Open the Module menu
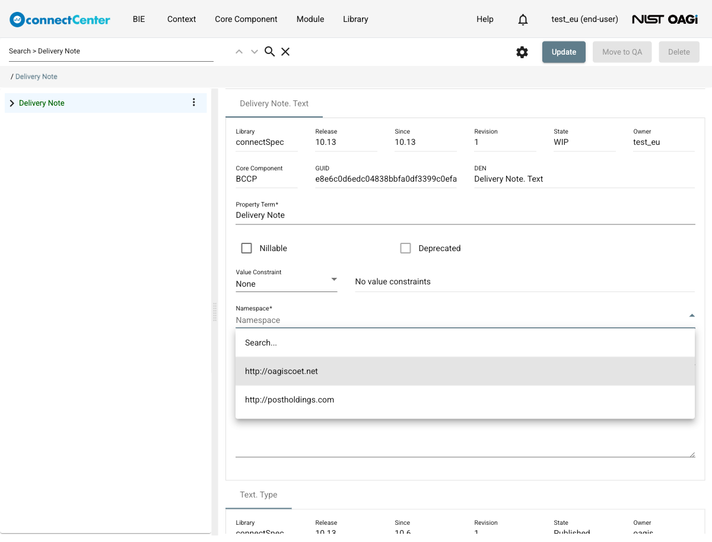 (x=310, y=19)
